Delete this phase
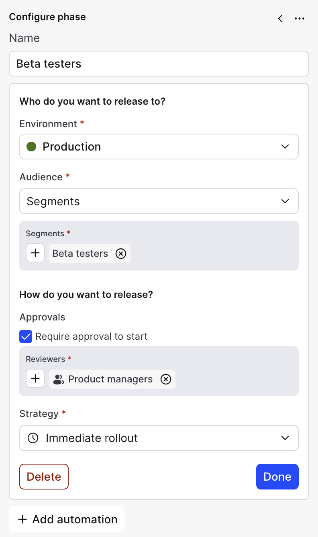 (44, 477)
